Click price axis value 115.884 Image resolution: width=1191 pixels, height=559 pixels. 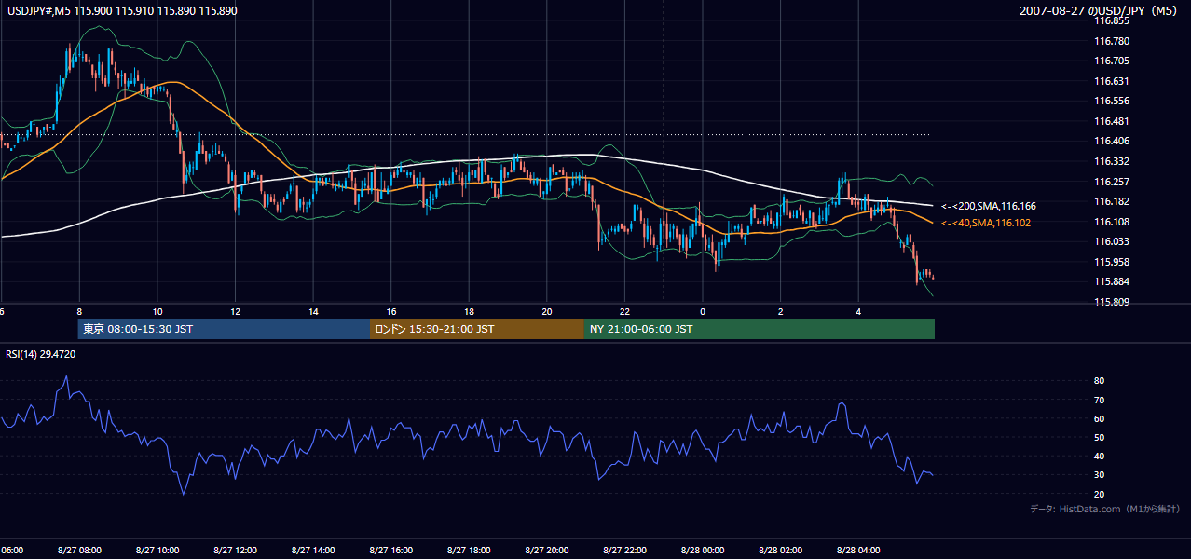1112,282
